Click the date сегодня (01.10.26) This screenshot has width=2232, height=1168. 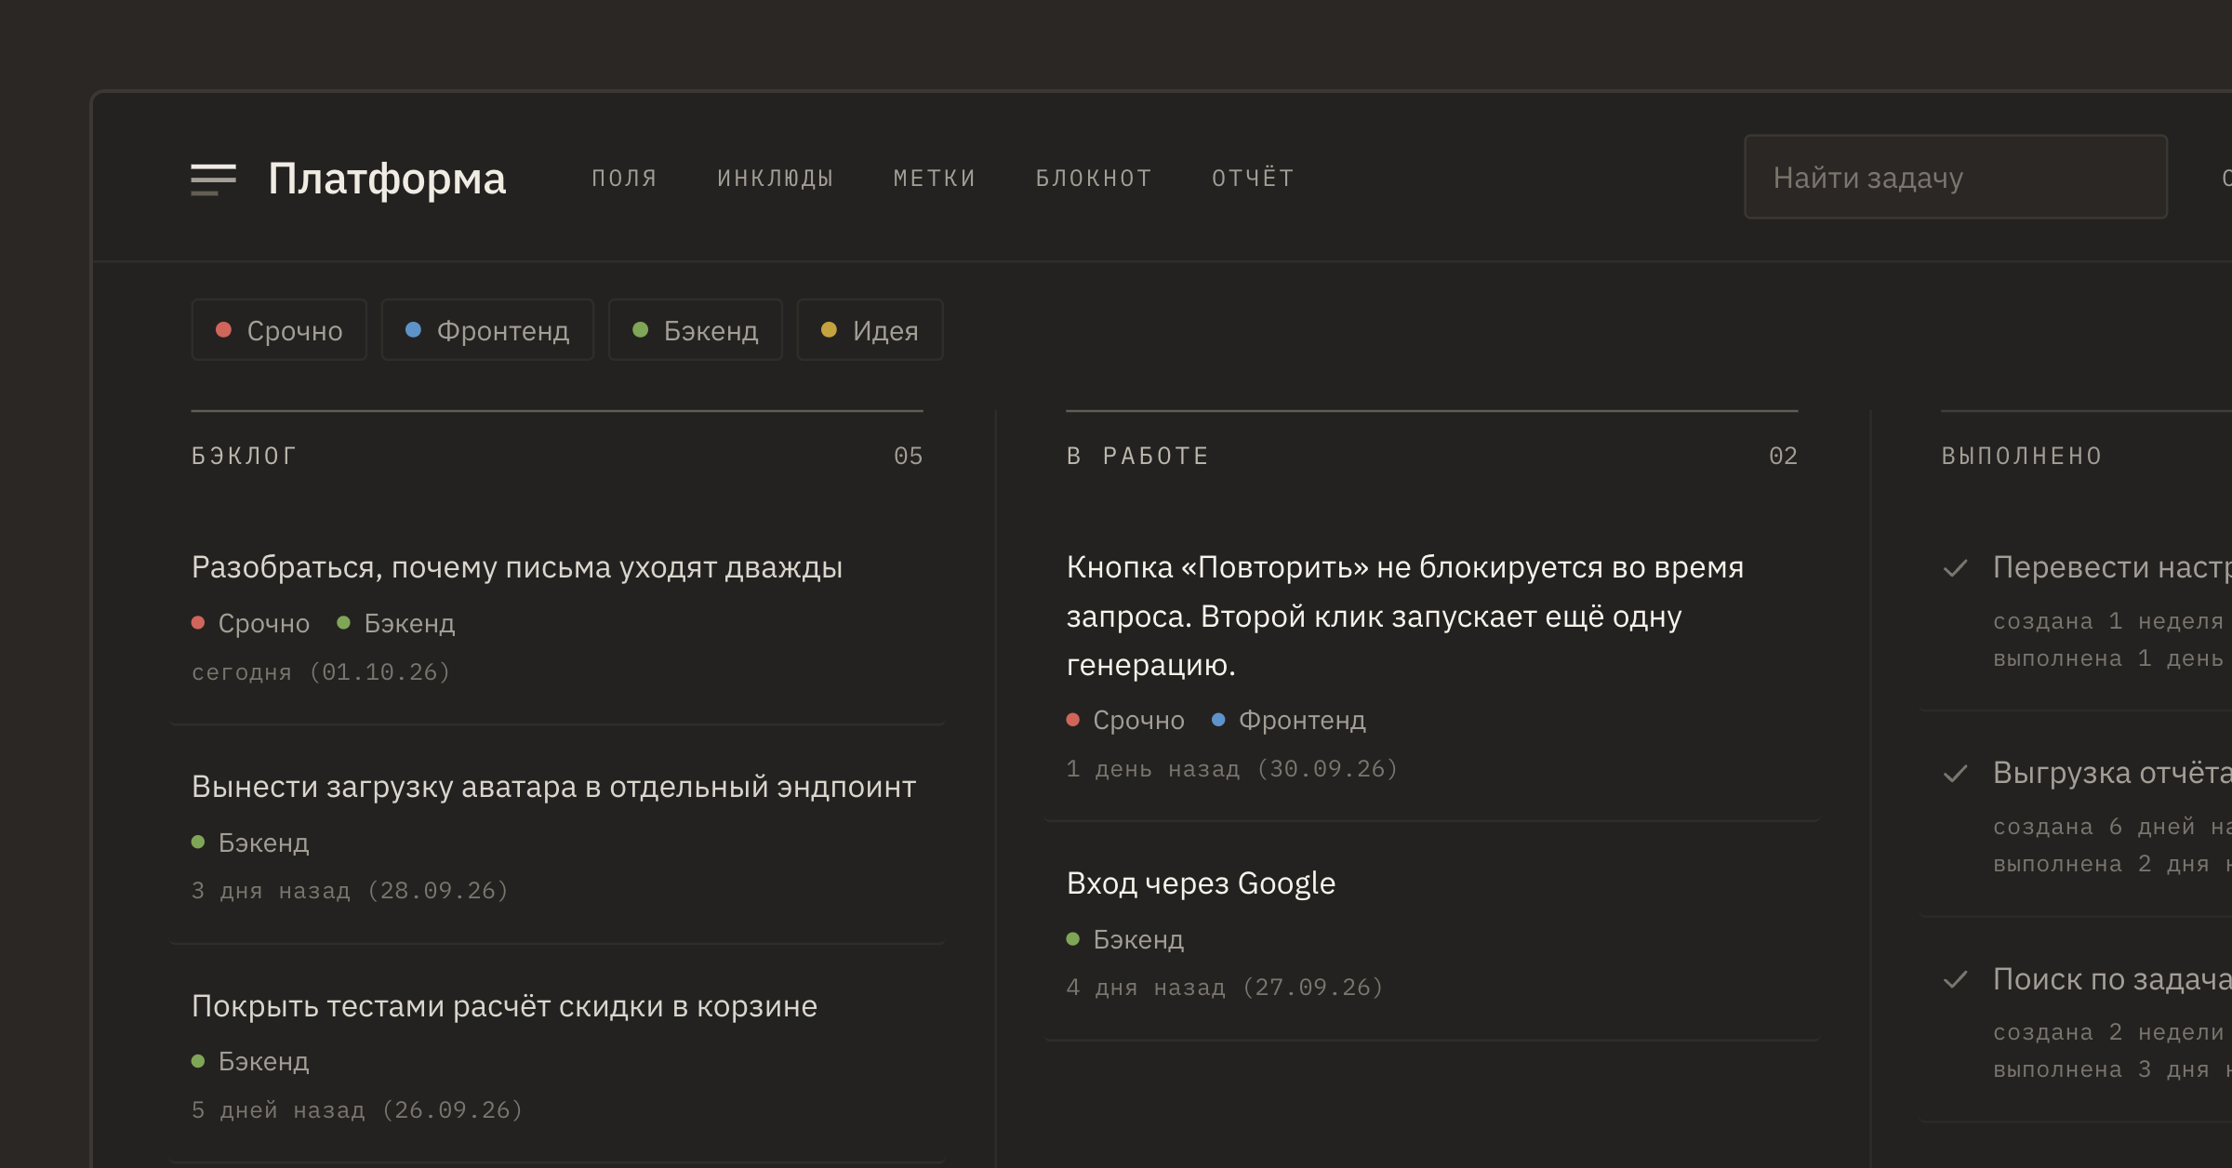pyautogui.click(x=322, y=671)
